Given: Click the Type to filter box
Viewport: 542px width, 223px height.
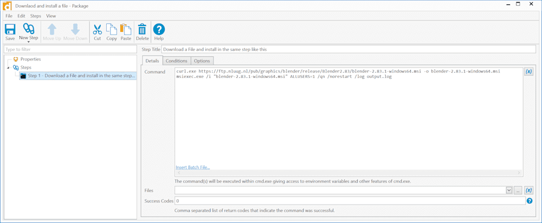Looking at the screenshot, I should click(x=70, y=49).
